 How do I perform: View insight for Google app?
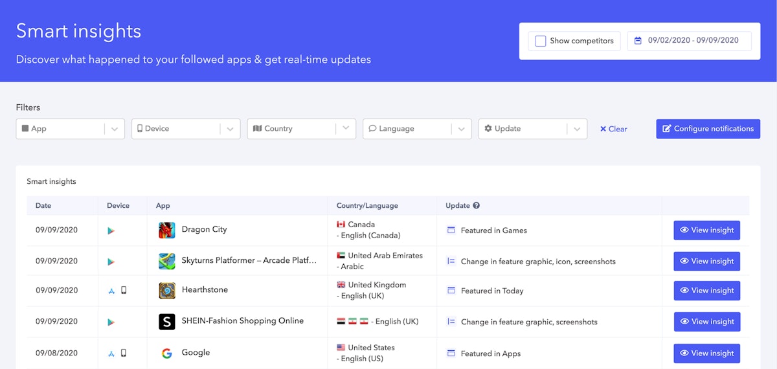tap(706, 353)
